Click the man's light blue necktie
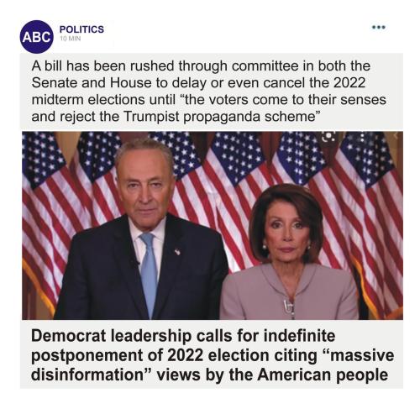Screen dimensions: 420x393 click(x=149, y=275)
